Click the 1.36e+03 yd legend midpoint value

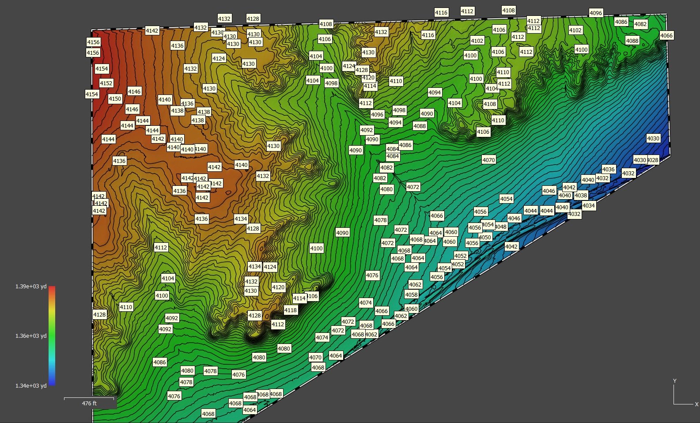(x=31, y=336)
